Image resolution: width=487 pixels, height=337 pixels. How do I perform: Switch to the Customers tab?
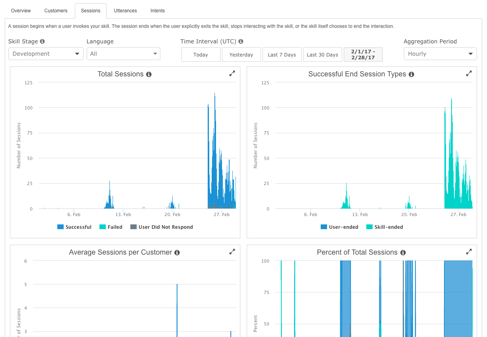tap(56, 11)
